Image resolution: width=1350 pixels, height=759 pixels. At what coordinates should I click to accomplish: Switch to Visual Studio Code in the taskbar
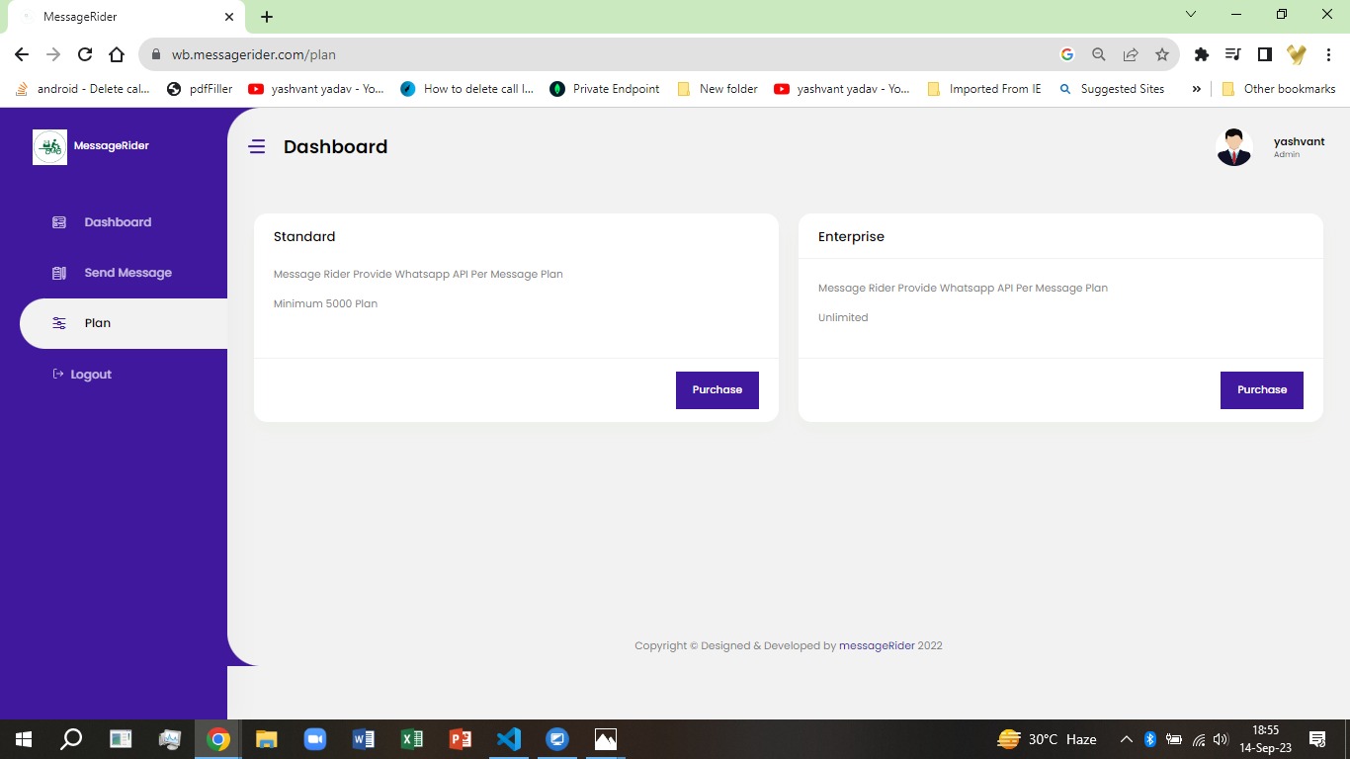[x=509, y=739]
